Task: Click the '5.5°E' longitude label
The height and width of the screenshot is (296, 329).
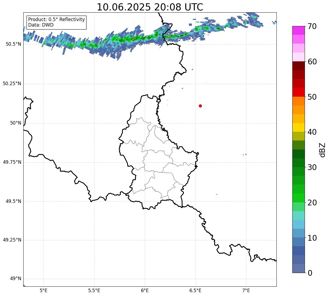Action: coord(94,290)
